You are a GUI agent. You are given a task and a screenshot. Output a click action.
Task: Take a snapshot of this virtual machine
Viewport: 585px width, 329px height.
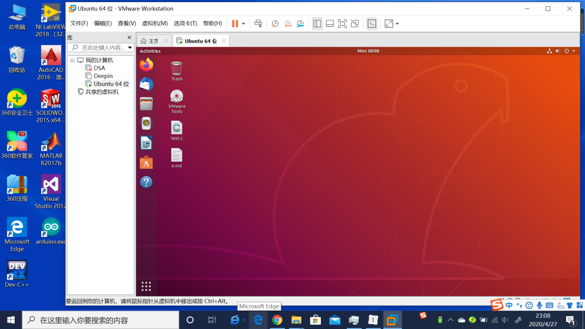click(275, 23)
